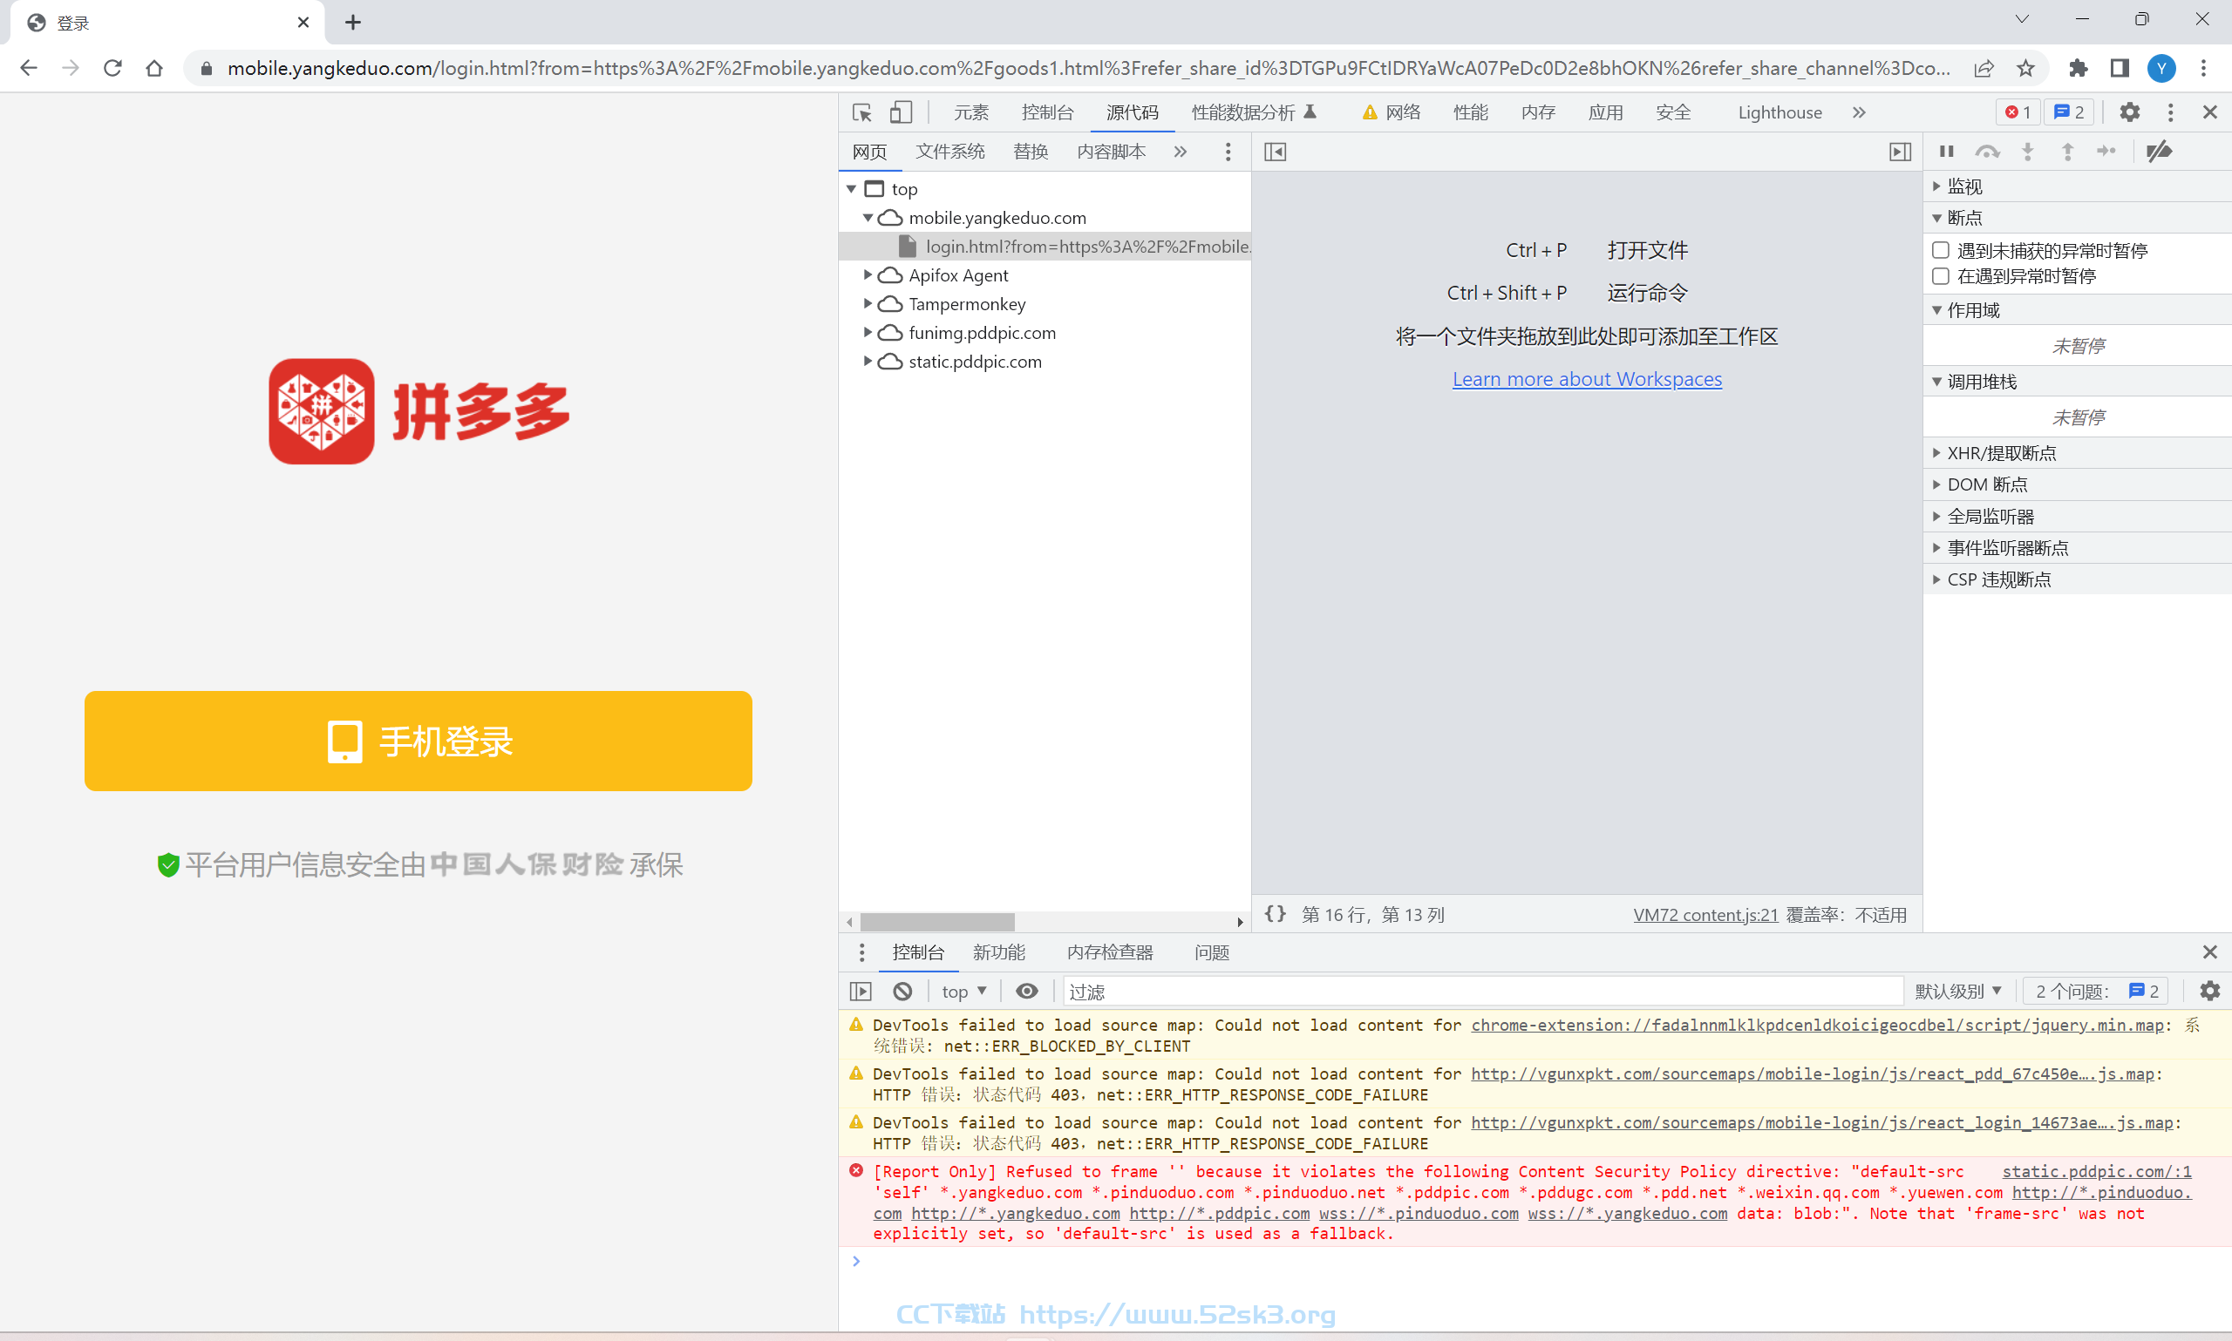Switch to 控制台 tab in main toolbar

tap(1047, 112)
